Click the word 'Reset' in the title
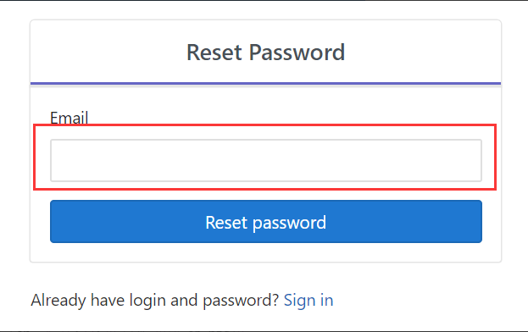The width and height of the screenshot is (528, 332). 214,53
